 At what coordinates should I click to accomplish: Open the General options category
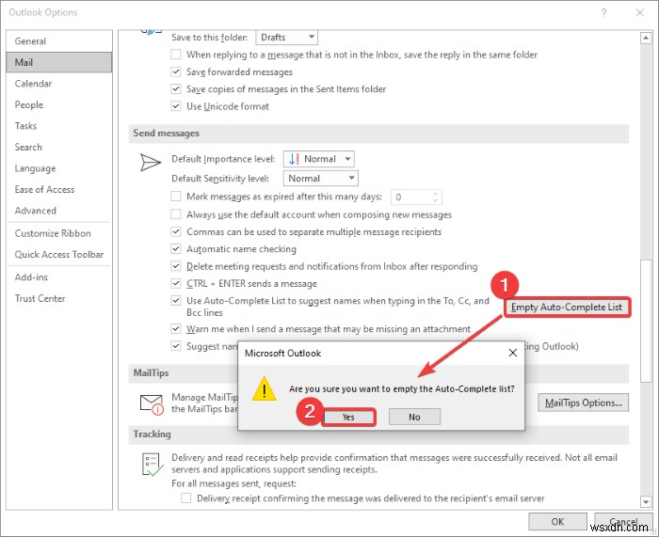(x=59, y=41)
